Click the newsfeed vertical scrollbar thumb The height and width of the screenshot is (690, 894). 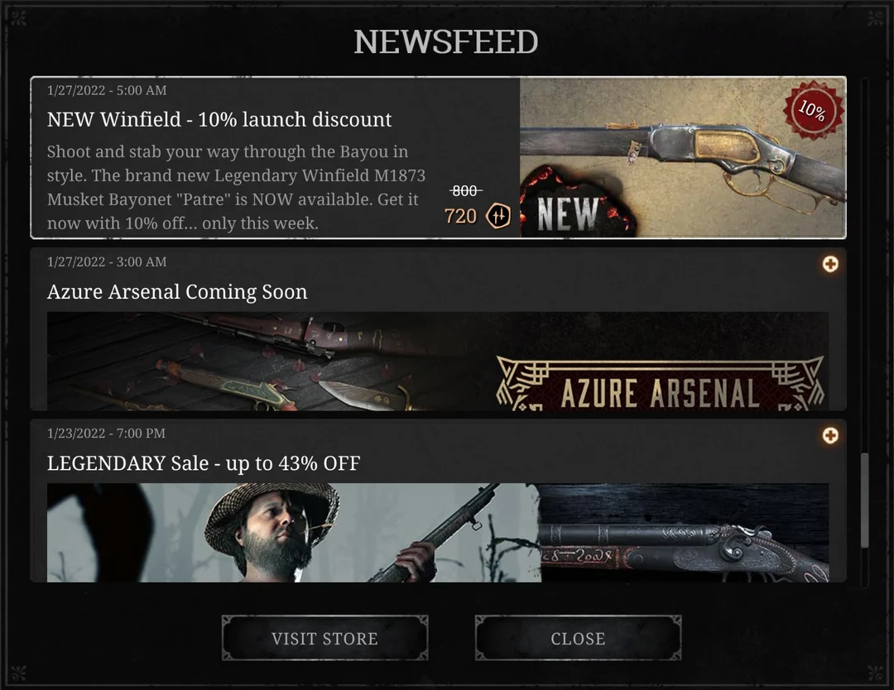(865, 501)
